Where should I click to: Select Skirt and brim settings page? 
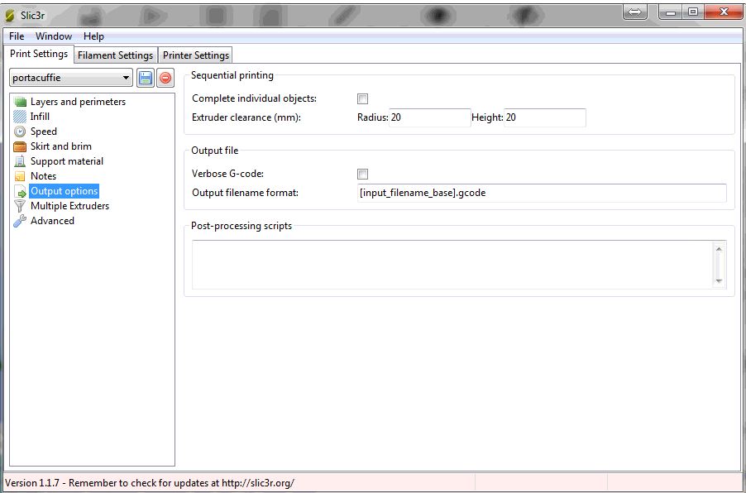(61, 146)
